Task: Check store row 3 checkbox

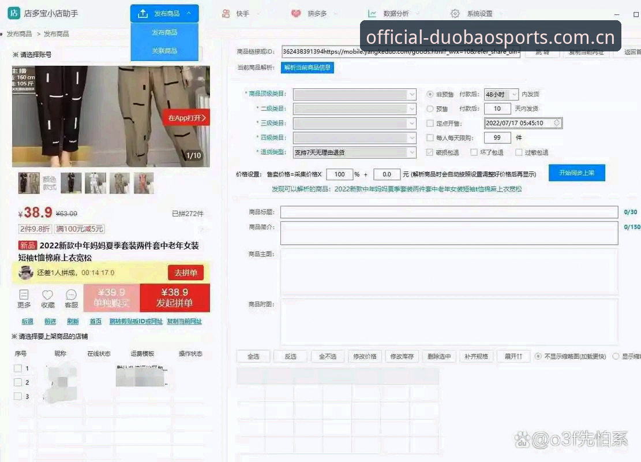Action: 18,396
